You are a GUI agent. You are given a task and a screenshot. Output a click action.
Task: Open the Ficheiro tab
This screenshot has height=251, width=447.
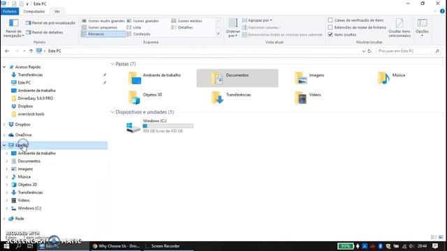[x=10, y=11]
